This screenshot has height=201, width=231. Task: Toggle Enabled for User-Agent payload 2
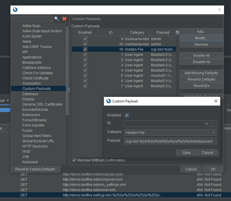pos(85,60)
